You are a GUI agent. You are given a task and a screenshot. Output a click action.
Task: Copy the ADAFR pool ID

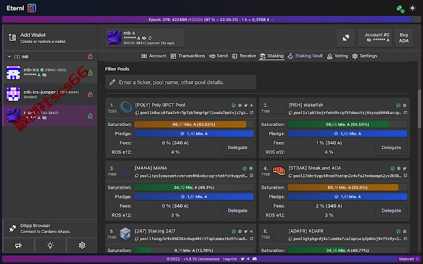tap(291, 239)
